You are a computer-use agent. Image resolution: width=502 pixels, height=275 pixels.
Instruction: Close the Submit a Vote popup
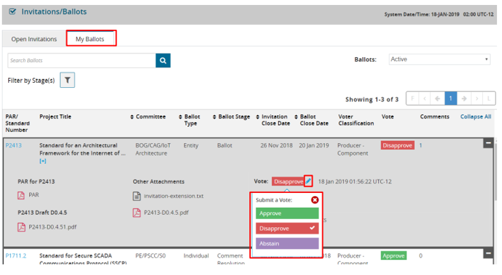click(314, 200)
